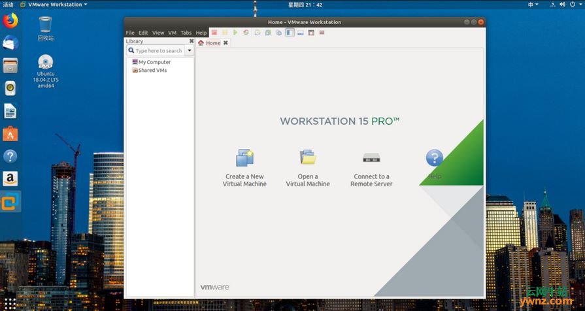Open the input method dropdown in top bar
This screenshot has width=585, height=311.
(533, 5)
